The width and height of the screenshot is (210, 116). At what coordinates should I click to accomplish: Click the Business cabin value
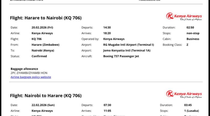tap(193, 39)
